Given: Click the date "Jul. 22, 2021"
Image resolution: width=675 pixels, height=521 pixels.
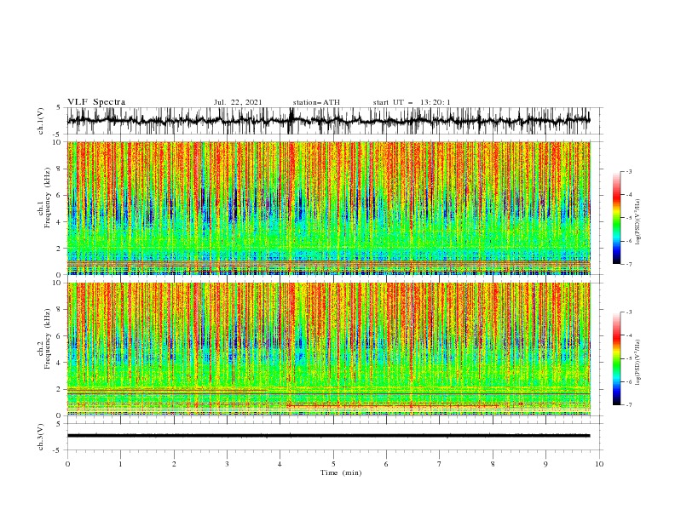Looking at the screenshot, I should pyautogui.click(x=238, y=102).
